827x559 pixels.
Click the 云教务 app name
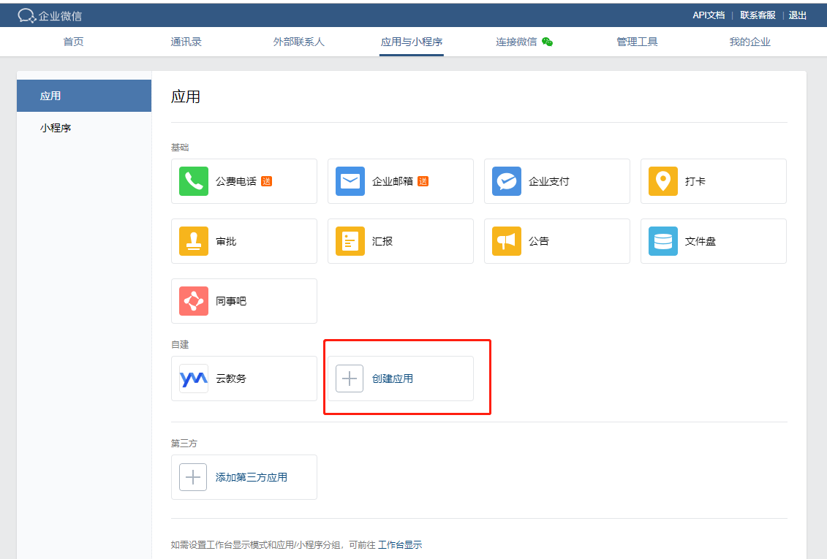point(231,379)
